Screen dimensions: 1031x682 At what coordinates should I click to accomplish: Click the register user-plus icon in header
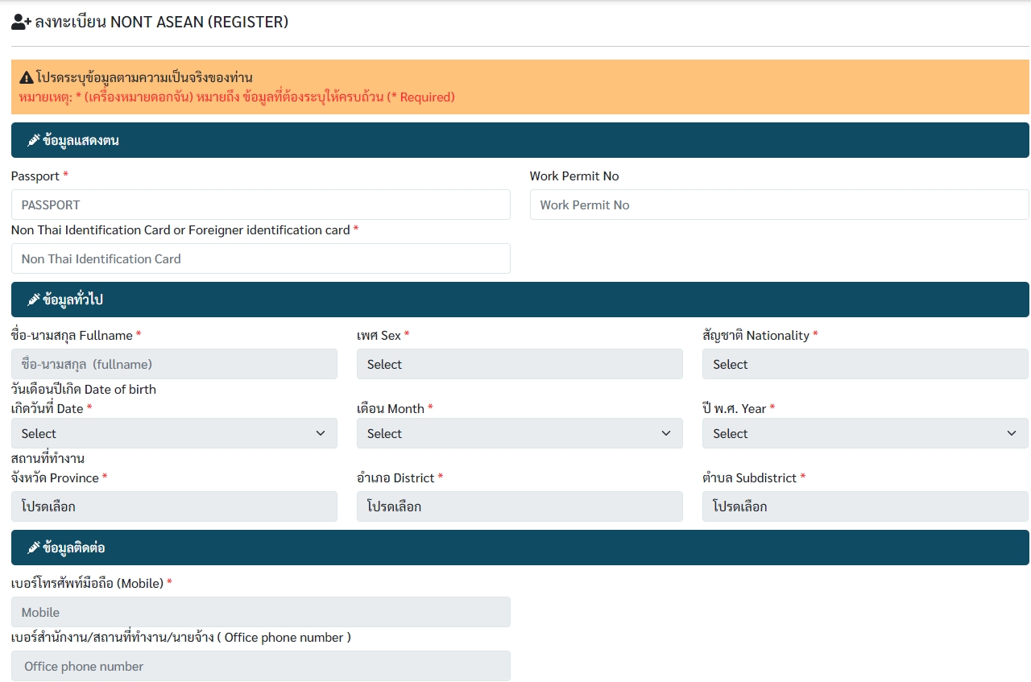click(x=21, y=23)
